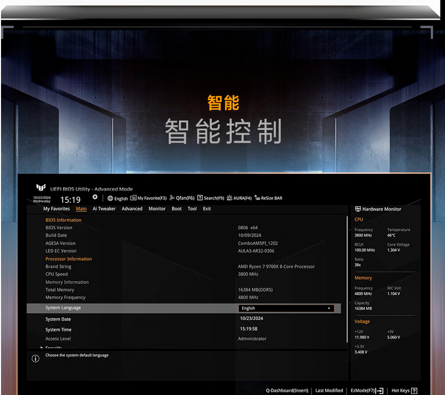This screenshot has height=395, width=445.
Task: Click Processor Information heading
Action: coord(68,259)
